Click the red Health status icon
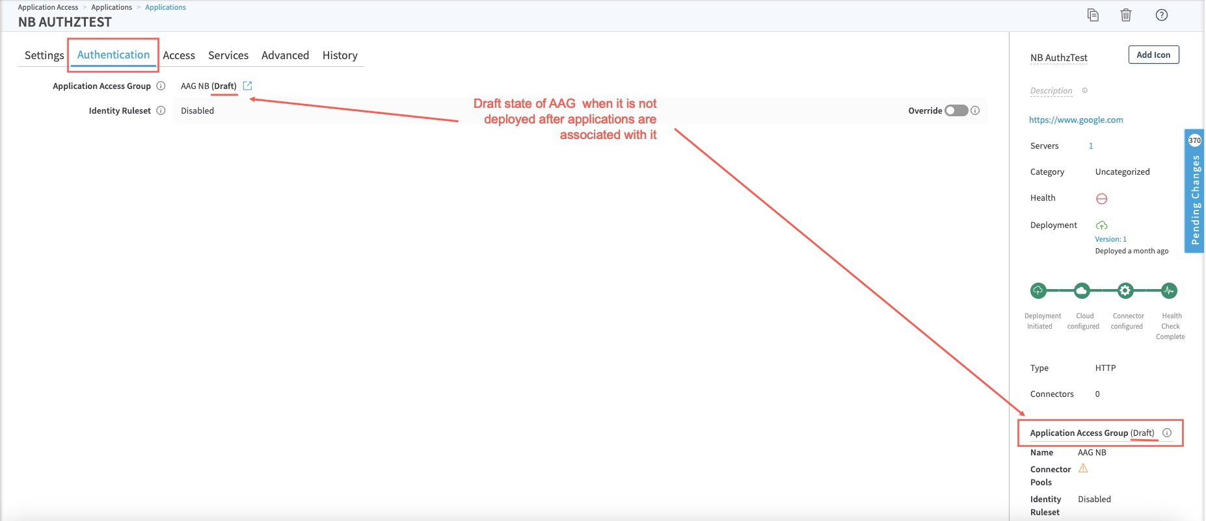The width and height of the screenshot is (1206, 521). [1101, 199]
